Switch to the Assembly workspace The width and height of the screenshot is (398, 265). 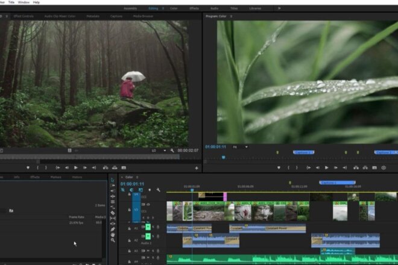130,8
